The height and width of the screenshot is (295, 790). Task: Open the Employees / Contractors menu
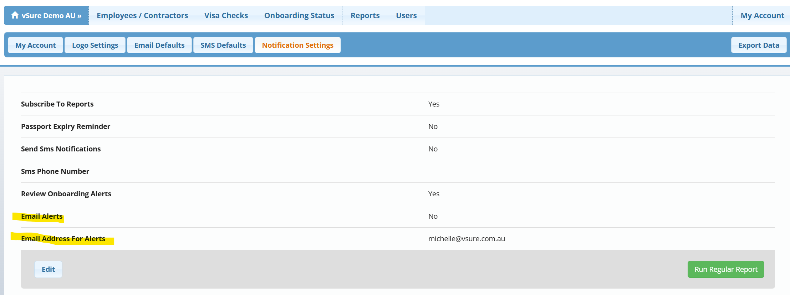[142, 16]
